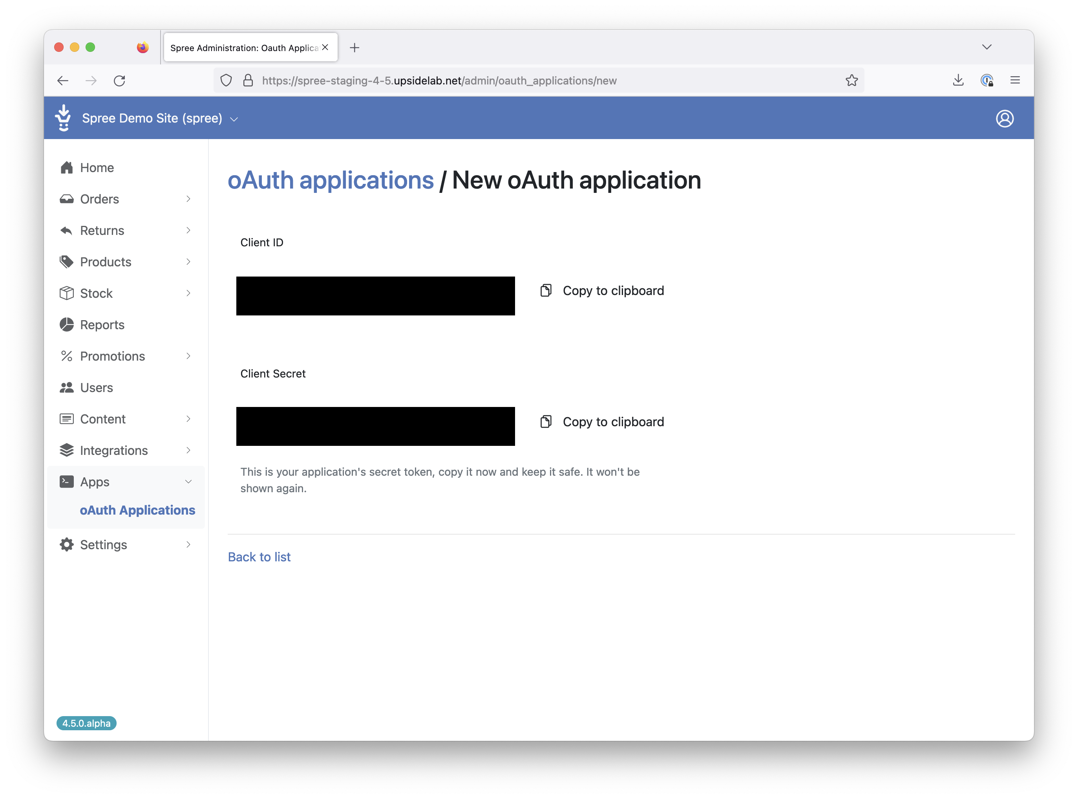Click the Home sidebar icon
Image resolution: width=1078 pixels, height=799 pixels.
coord(66,168)
